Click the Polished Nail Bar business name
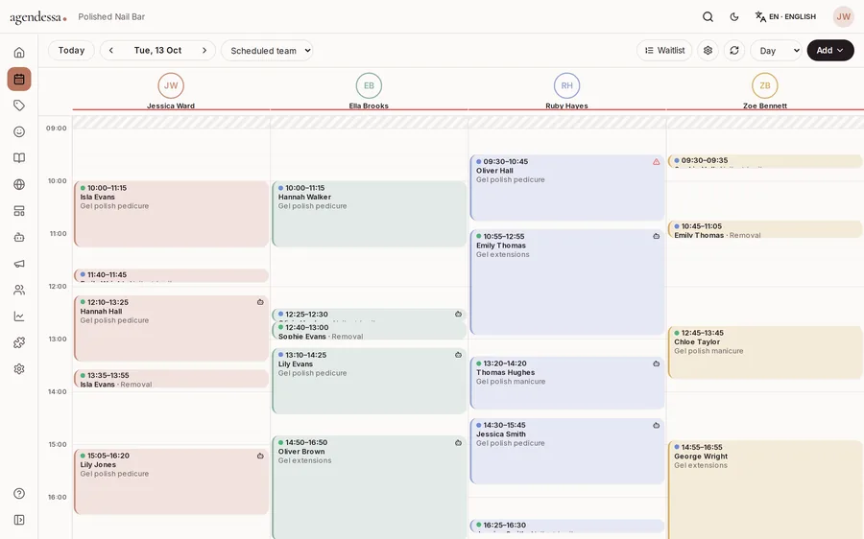Image resolution: width=864 pixels, height=539 pixels. click(x=111, y=17)
